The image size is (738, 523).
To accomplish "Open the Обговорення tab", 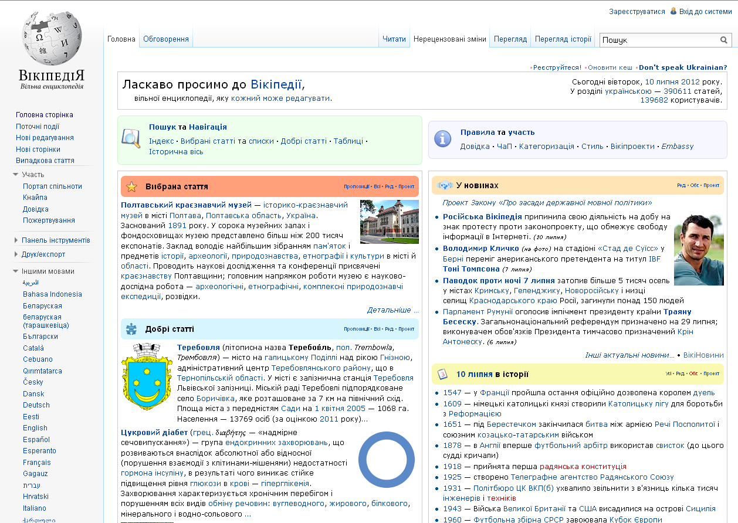I will click(x=166, y=39).
